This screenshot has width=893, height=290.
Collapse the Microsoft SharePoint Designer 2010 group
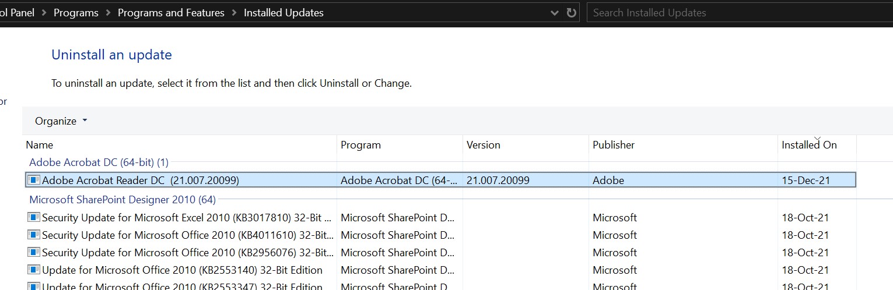point(122,200)
